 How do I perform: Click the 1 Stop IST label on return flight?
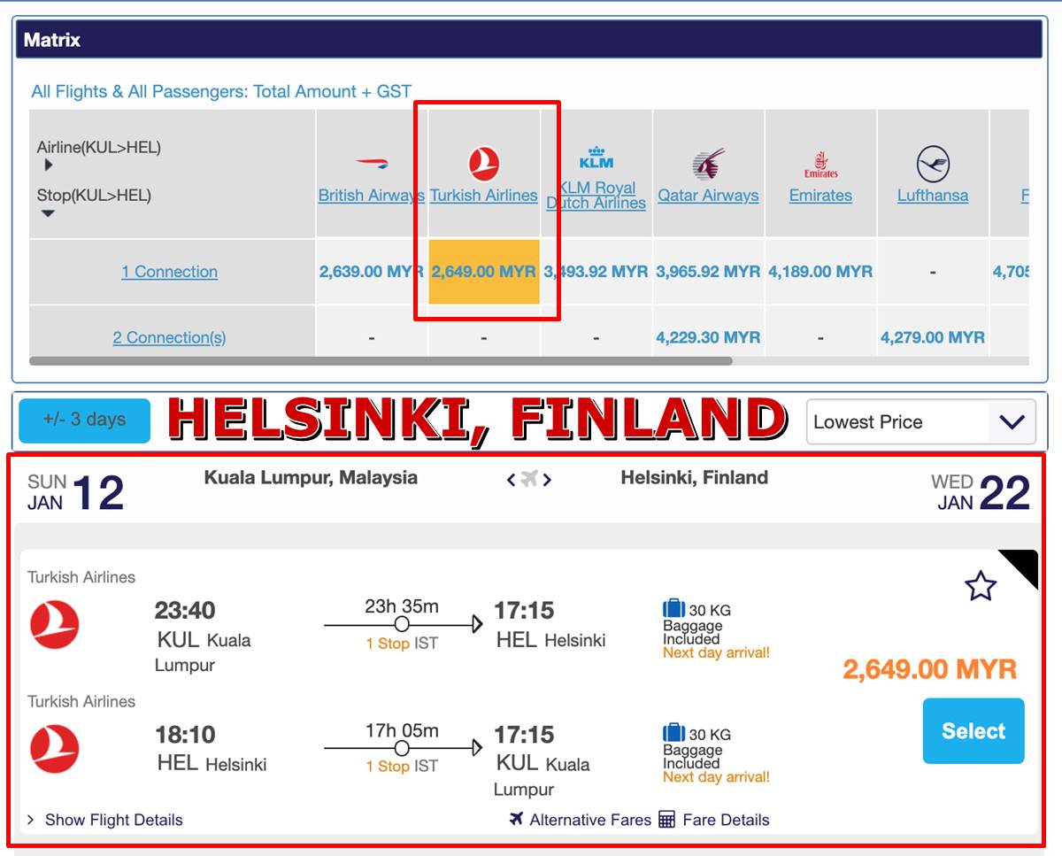click(402, 767)
